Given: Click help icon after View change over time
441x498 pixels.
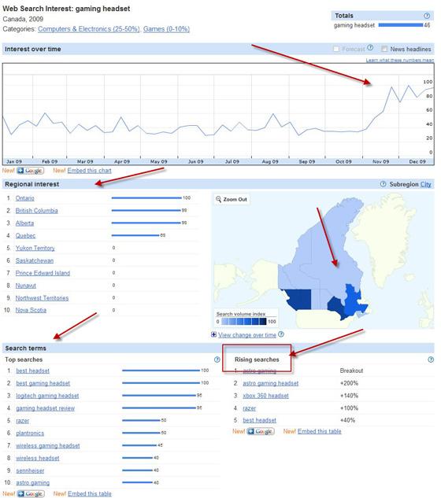Looking at the screenshot, I should (x=281, y=334).
